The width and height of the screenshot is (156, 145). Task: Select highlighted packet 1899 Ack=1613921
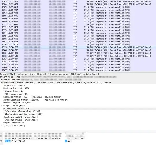(x=78, y=47)
